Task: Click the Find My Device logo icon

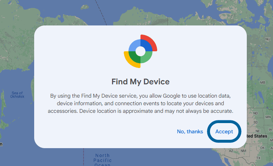Action: [x=140, y=51]
